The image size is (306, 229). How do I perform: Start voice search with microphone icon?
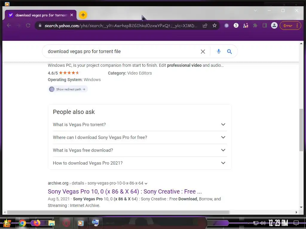point(218,51)
